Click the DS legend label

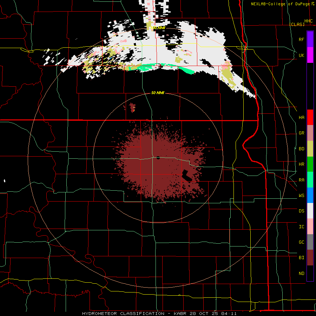(x=301, y=211)
